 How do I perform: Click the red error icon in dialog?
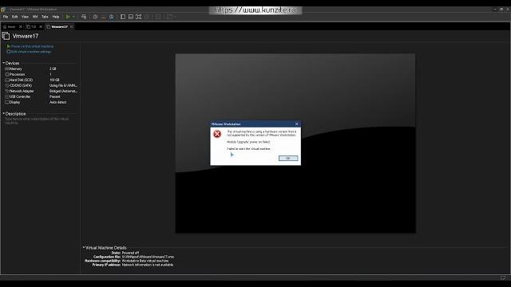tap(217, 134)
